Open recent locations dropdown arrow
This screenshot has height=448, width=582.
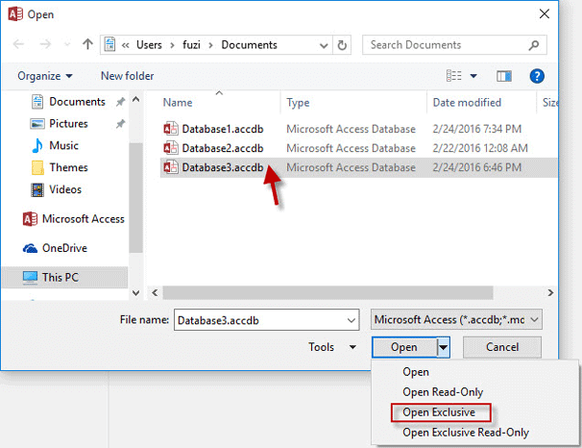pyautogui.click(x=67, y=45)
